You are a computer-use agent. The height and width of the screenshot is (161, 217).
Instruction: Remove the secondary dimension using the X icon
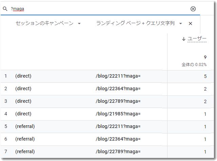pyautogui.click(x=191, y=23)
